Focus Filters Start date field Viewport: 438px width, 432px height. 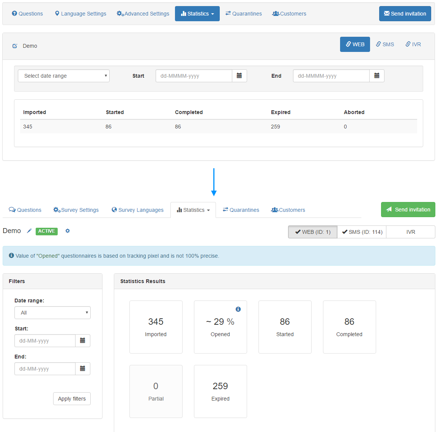45,341
